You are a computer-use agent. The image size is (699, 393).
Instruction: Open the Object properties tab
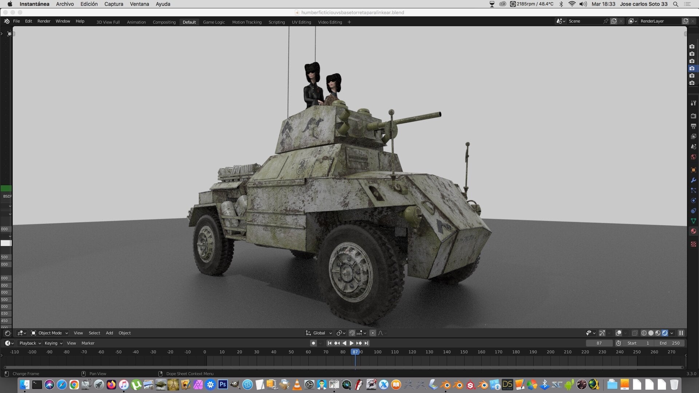[693, 170]
